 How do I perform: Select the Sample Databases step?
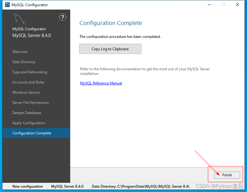(27, 113)
